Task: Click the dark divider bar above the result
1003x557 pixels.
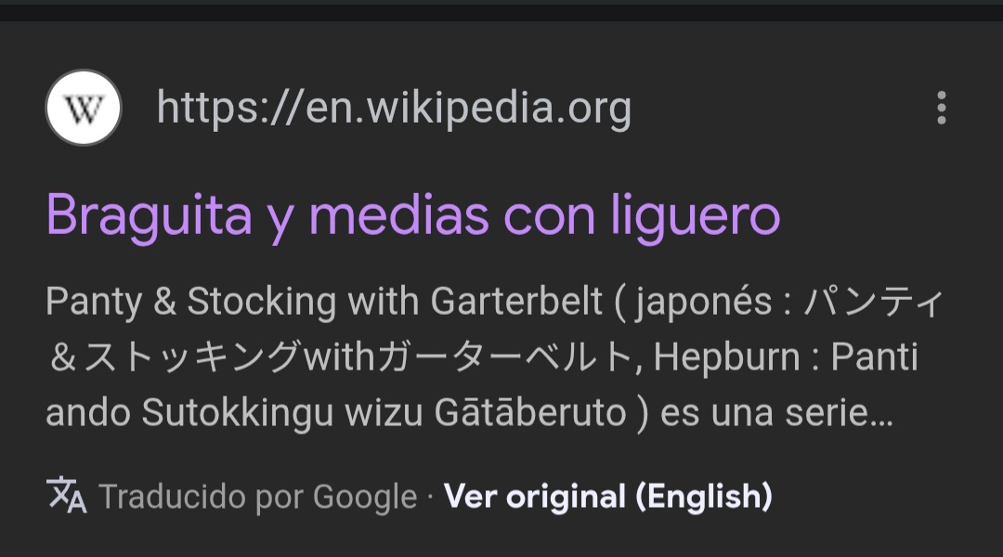Action: pos(501,10)
